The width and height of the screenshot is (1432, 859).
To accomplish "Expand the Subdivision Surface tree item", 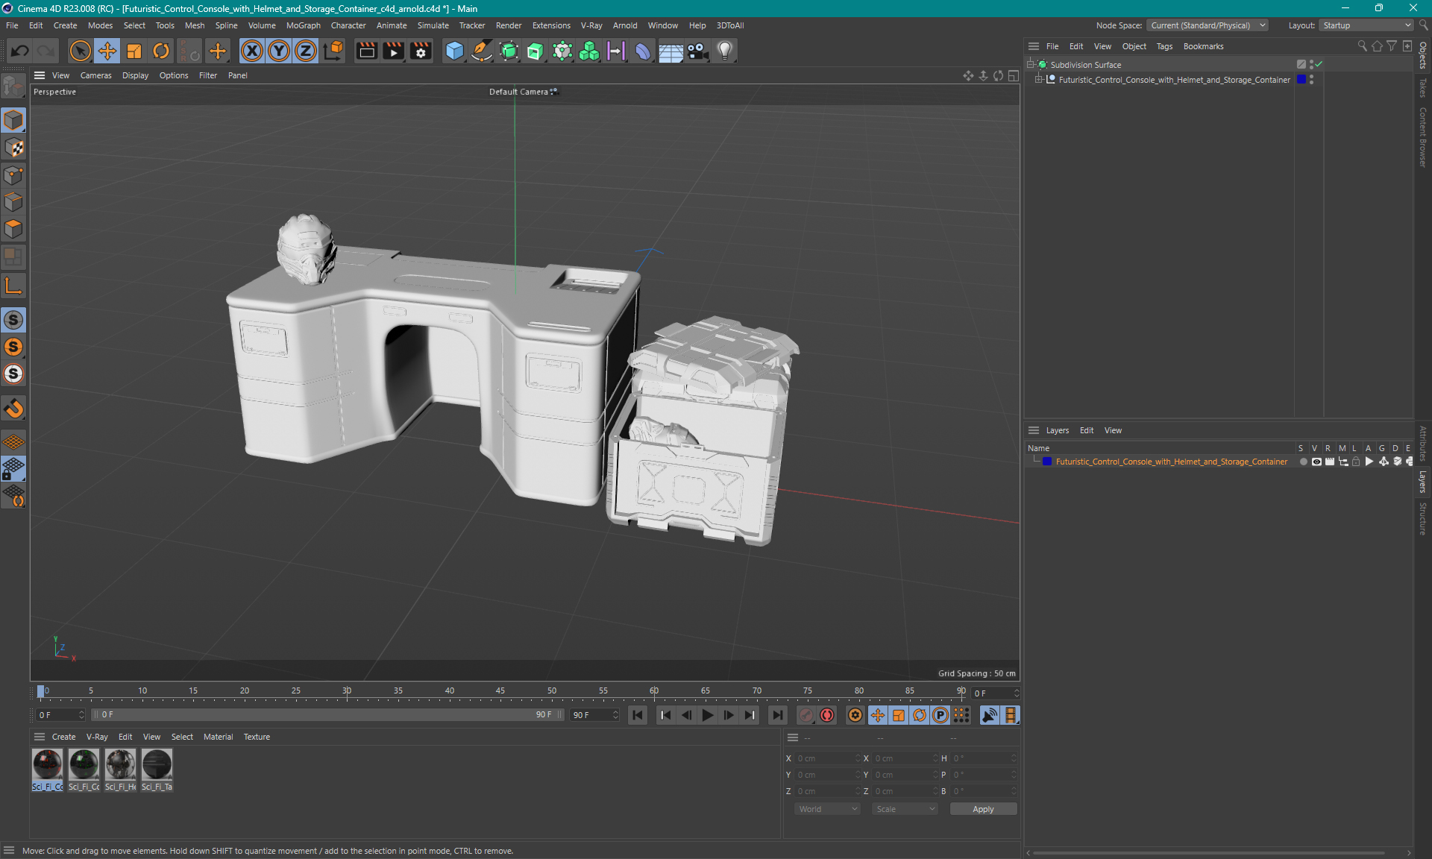I will point(1031,65).
